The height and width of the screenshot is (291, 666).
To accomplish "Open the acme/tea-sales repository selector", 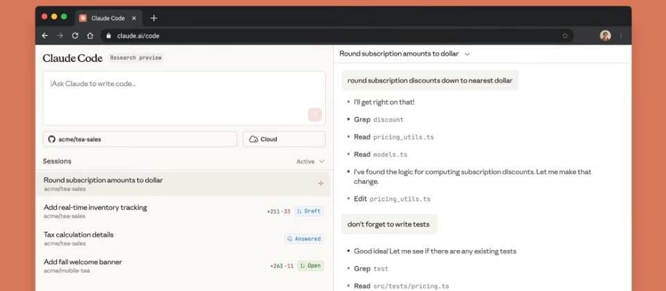I will pyautogui.click(x=140, y=139).
